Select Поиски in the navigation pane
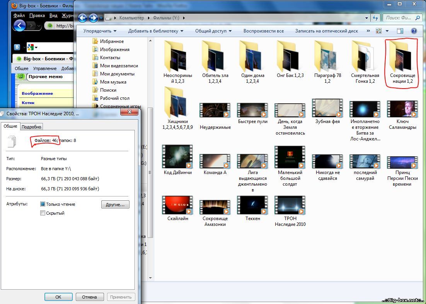Image resolution: width=426 pixels, height=304 pixels. point(104,90)
